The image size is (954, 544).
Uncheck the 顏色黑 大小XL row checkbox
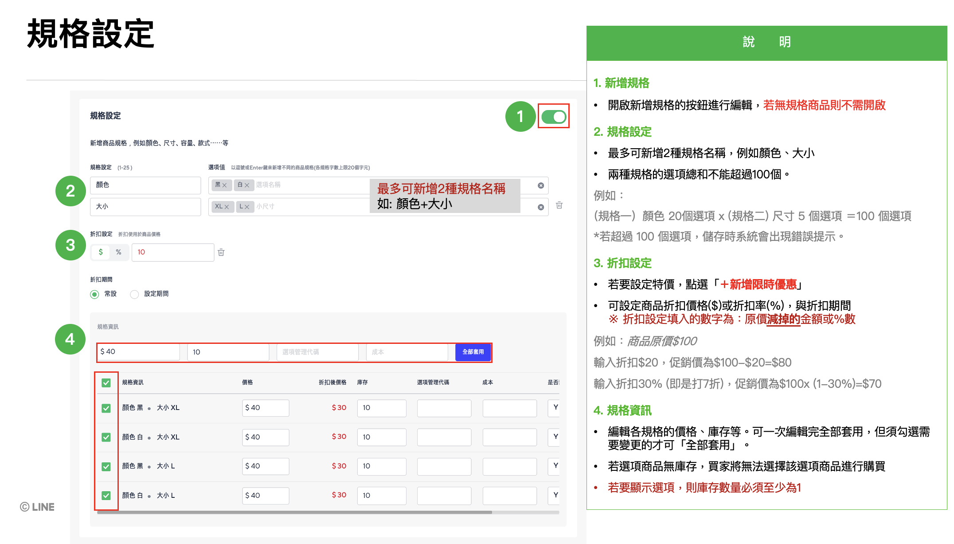(106, 408)
